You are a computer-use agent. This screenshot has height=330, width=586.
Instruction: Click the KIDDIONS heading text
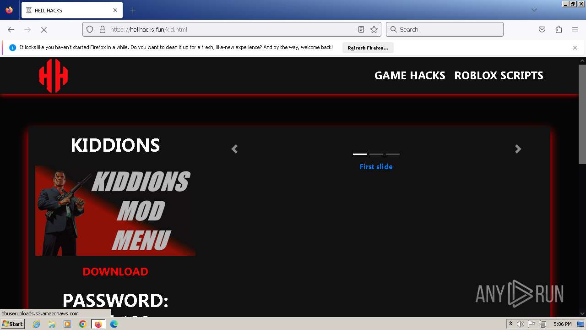(x=115, y=145)
